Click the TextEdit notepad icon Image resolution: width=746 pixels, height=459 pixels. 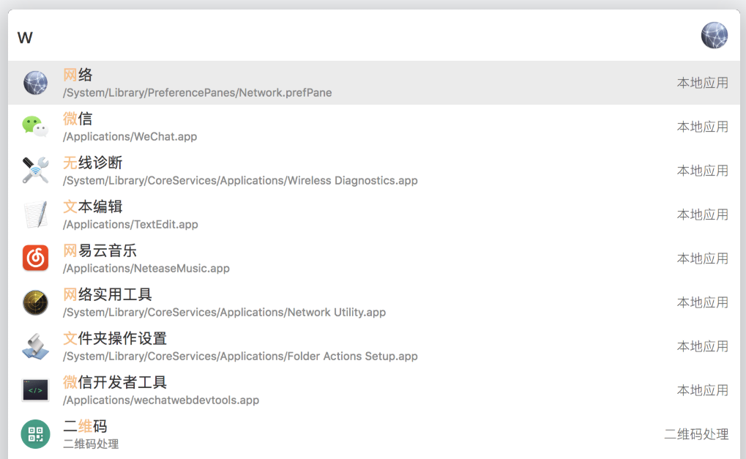36,214
